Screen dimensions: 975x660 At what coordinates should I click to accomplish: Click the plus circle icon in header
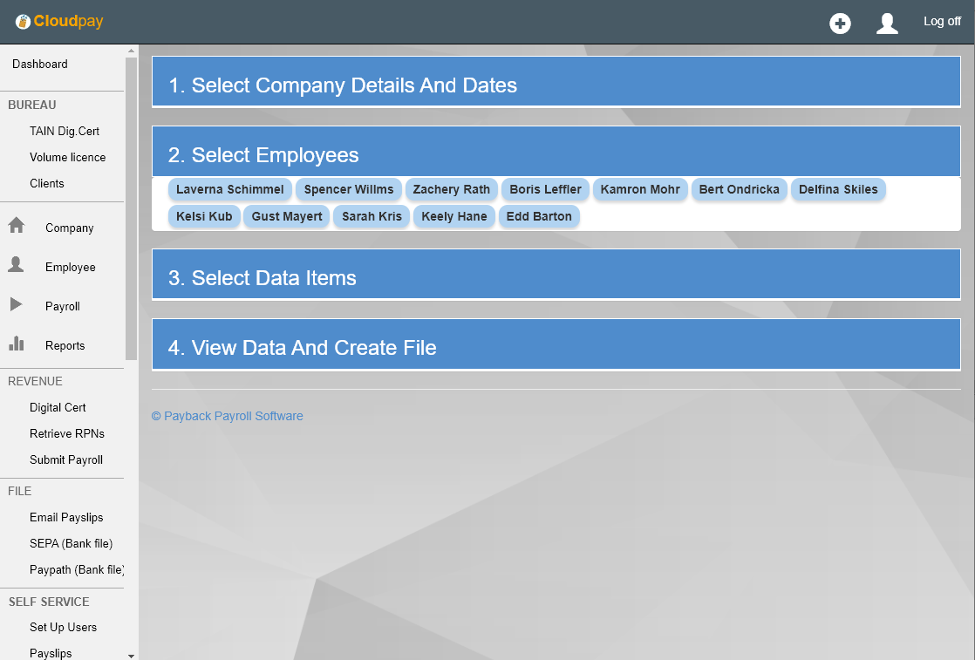840,24
